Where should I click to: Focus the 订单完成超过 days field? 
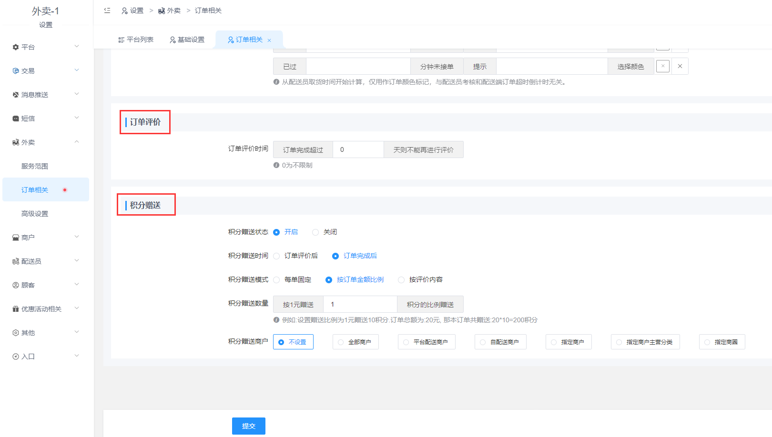tap(358, 149)
